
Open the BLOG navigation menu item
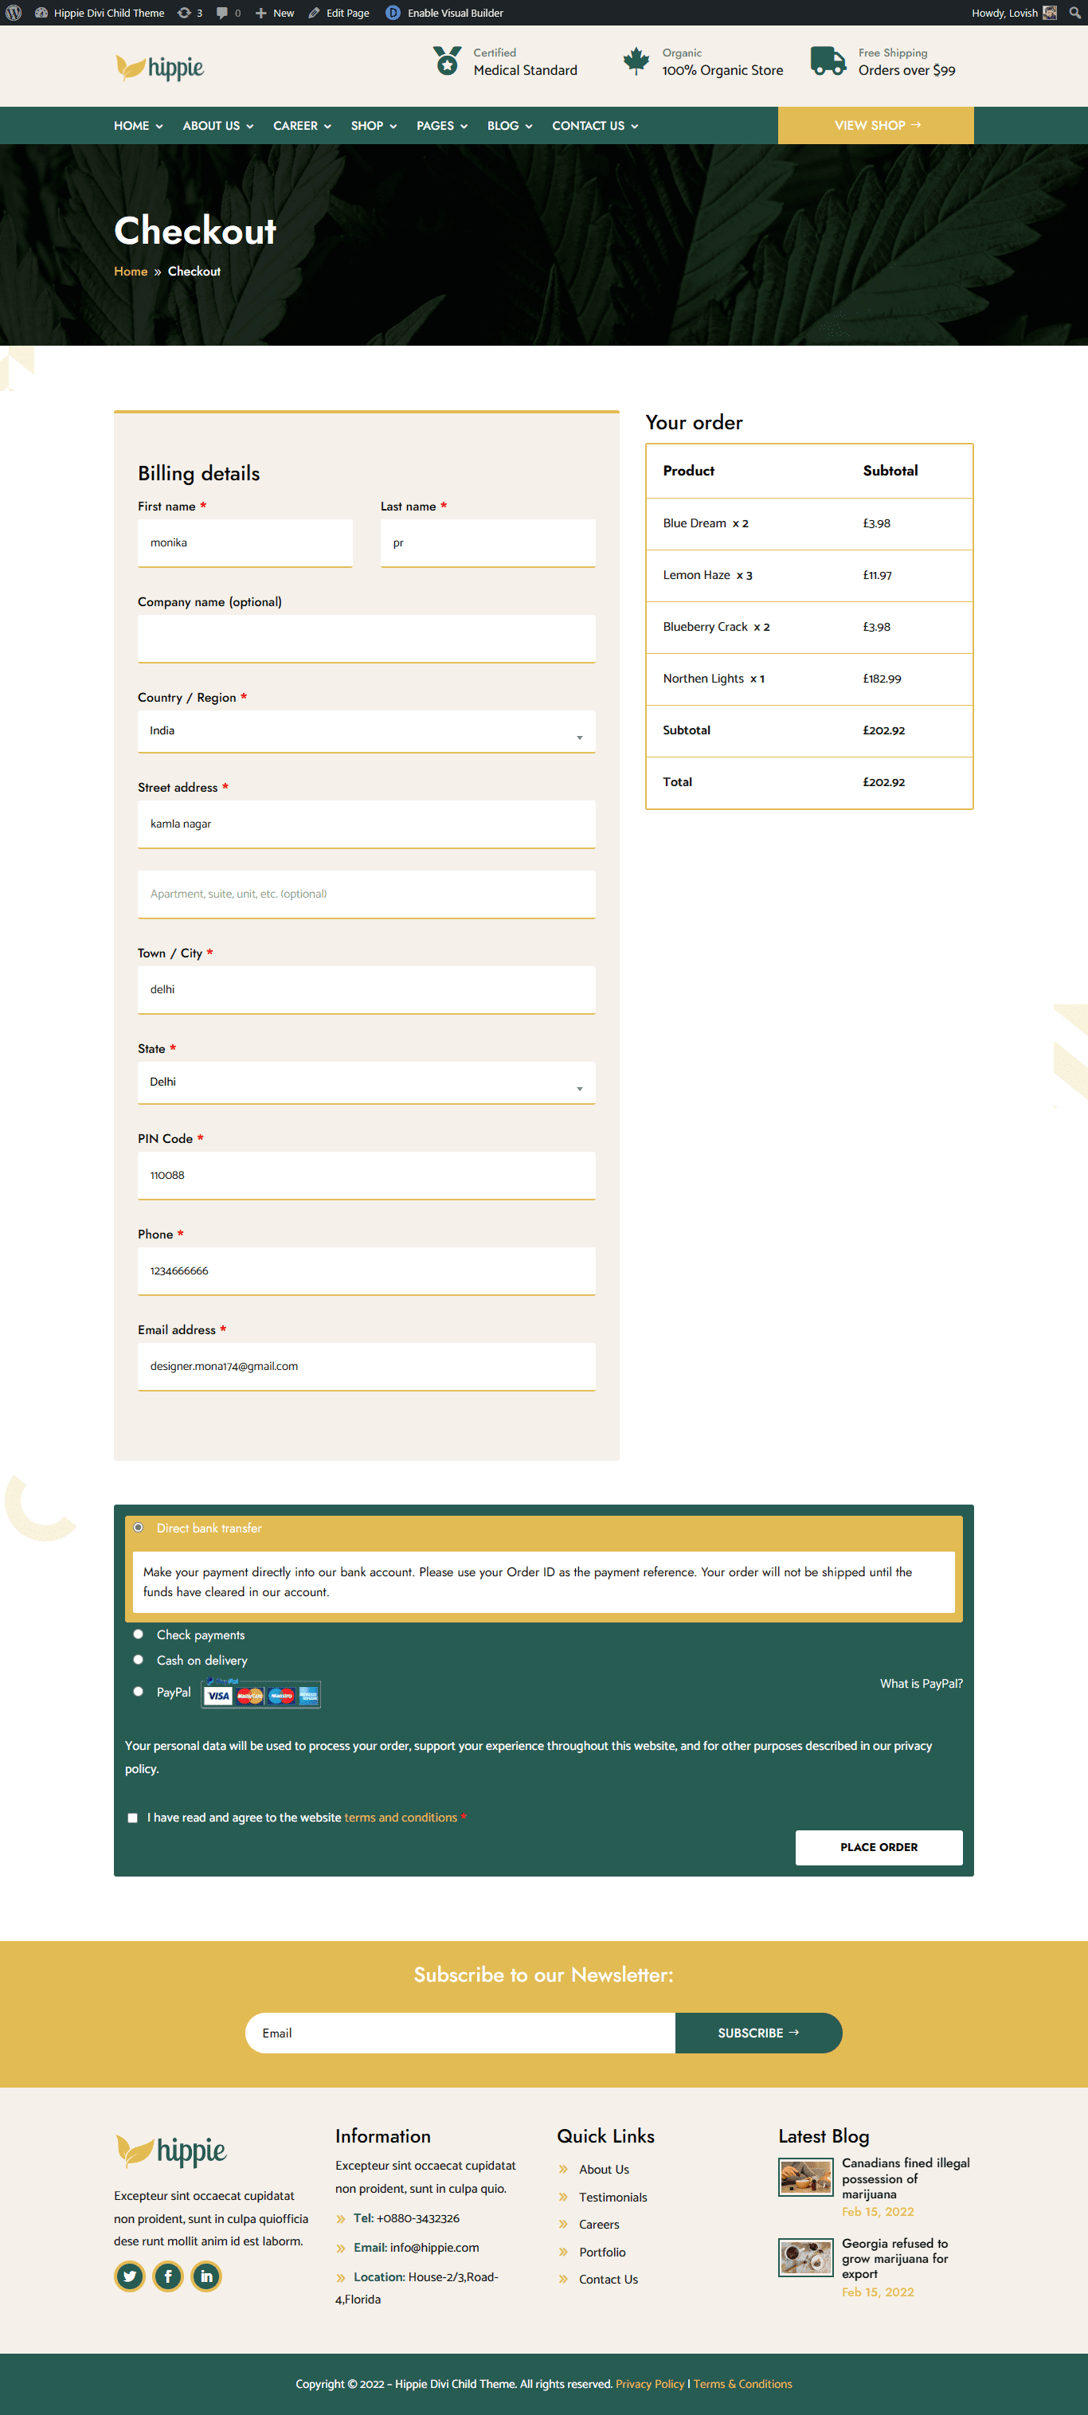[x=509, y=126]
